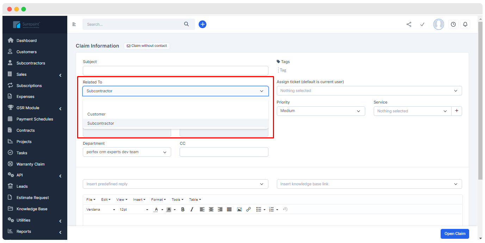The width and height of the screenshot is (485, 243).
Task: Select Customer from the Related To list
Action: click(175, 114)
